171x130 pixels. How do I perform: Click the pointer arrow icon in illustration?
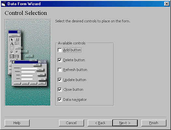[12, 40]
